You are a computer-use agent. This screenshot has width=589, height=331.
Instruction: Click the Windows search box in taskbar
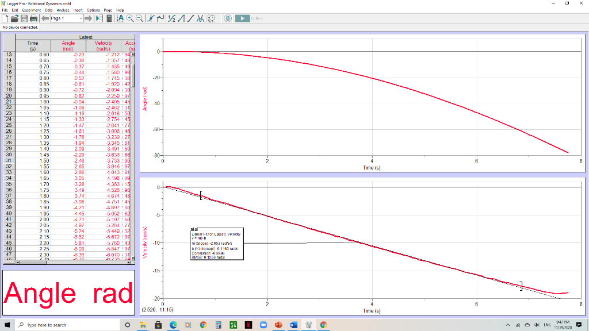tap(68, 325)
